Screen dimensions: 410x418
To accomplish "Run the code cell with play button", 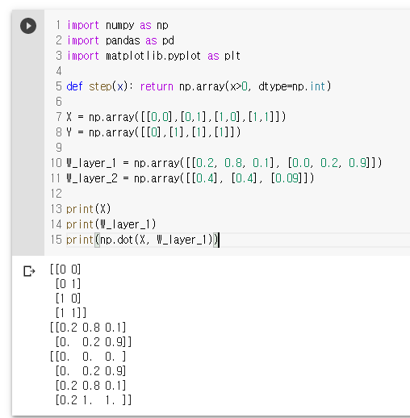I will 28,26.
